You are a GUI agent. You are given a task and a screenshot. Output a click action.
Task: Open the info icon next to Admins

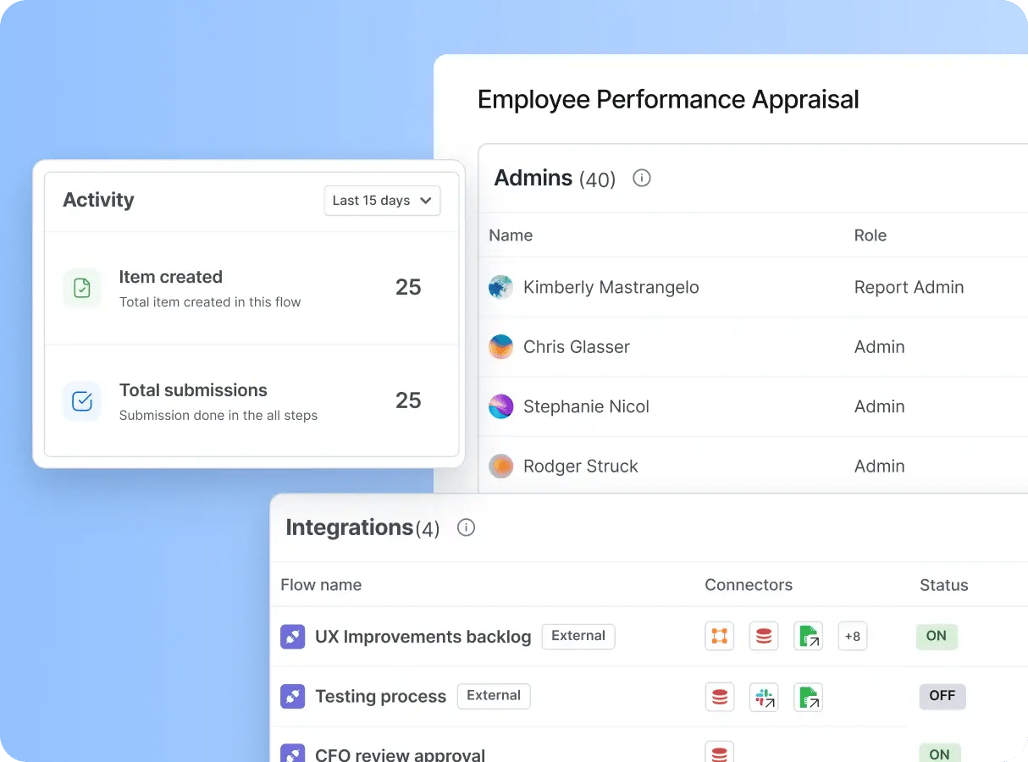pyautogui.click(x=642, y=178)
